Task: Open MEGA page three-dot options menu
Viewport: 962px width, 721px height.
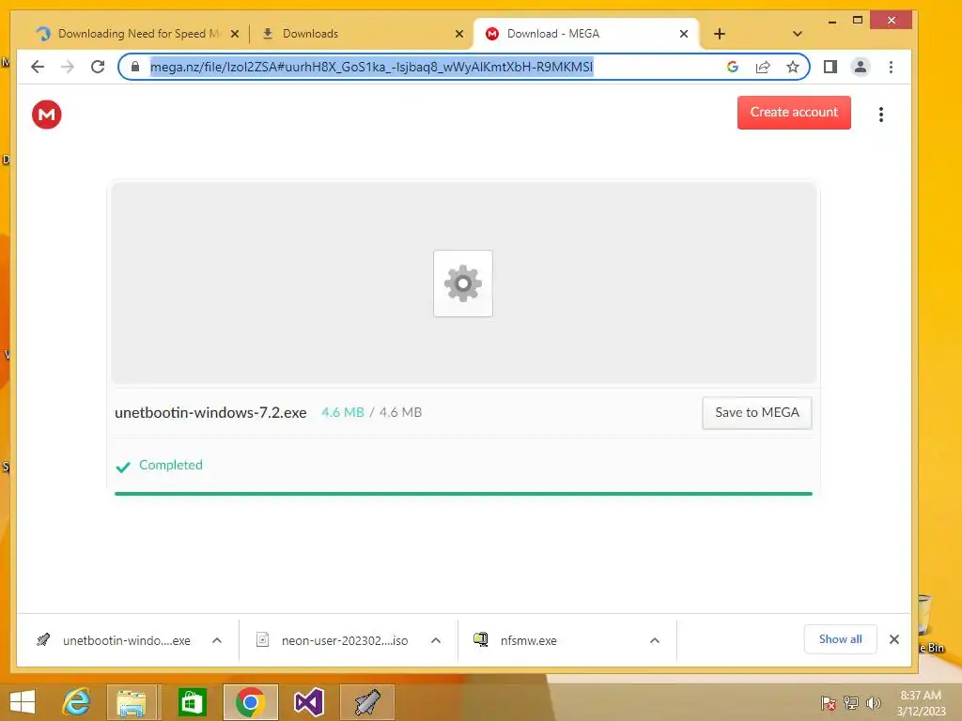Action: coord(881,114)
